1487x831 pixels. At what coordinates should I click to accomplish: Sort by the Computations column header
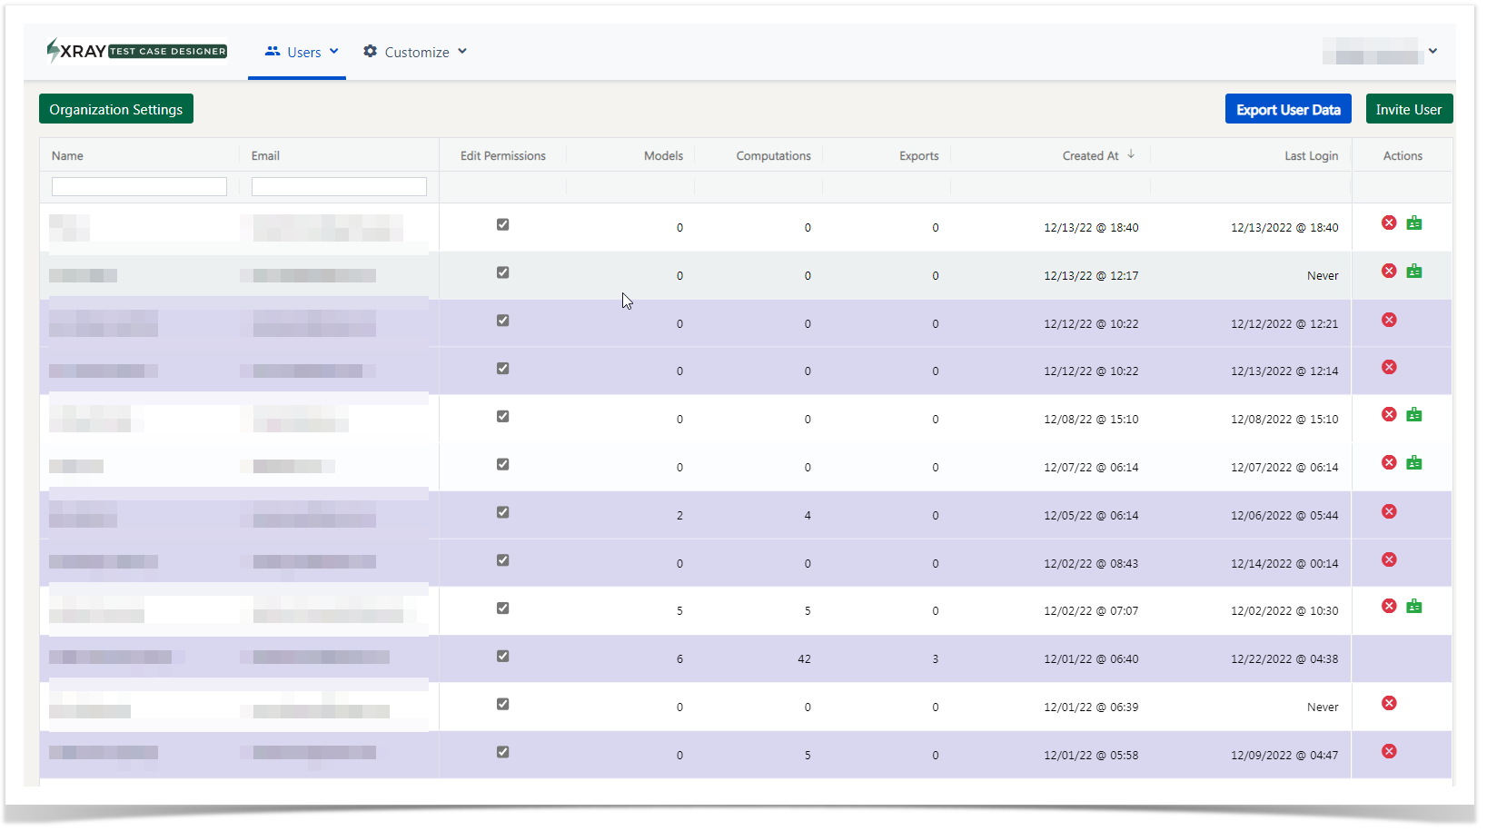[x=773, y=155]
